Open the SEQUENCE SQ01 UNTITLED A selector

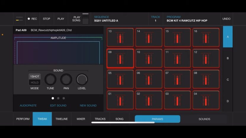pyautogui.click(x=120, y=19)
